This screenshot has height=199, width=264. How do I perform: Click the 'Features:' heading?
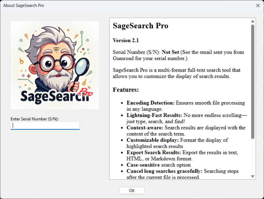(x=126, y=90)
